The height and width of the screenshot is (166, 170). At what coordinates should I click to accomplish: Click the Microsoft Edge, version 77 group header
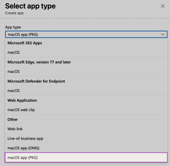[x=39, y=62]
